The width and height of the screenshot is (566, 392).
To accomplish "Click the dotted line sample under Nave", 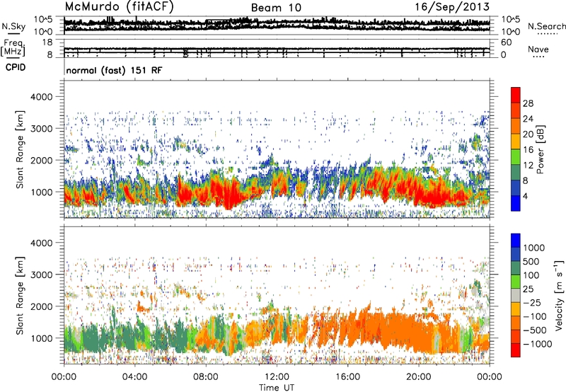I will (539, 57).
